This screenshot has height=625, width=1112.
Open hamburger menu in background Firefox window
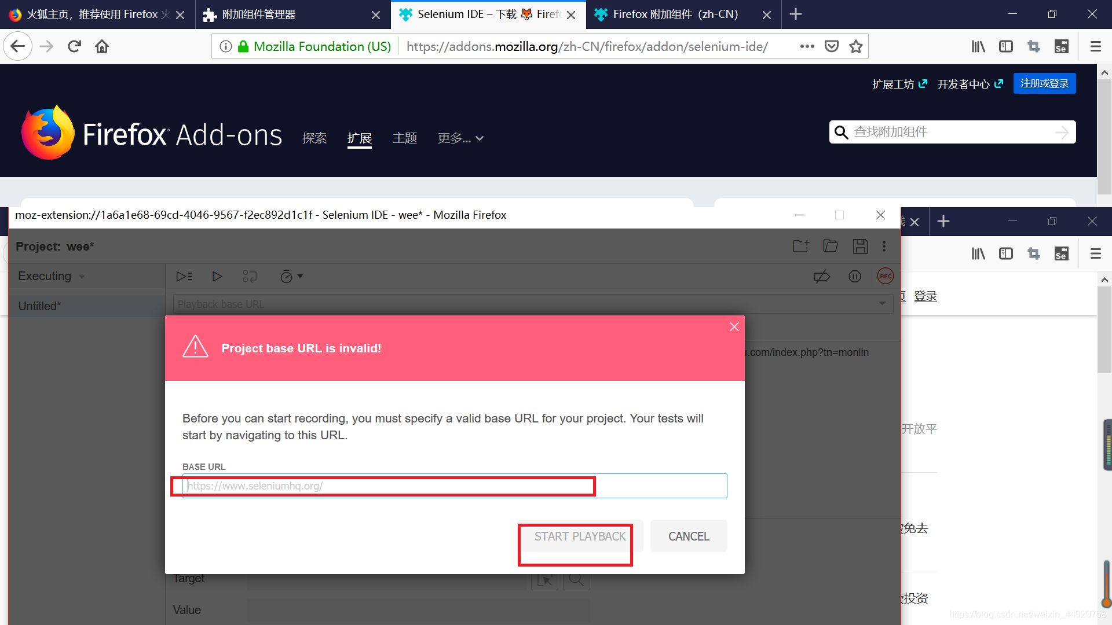coord(1096,253)
